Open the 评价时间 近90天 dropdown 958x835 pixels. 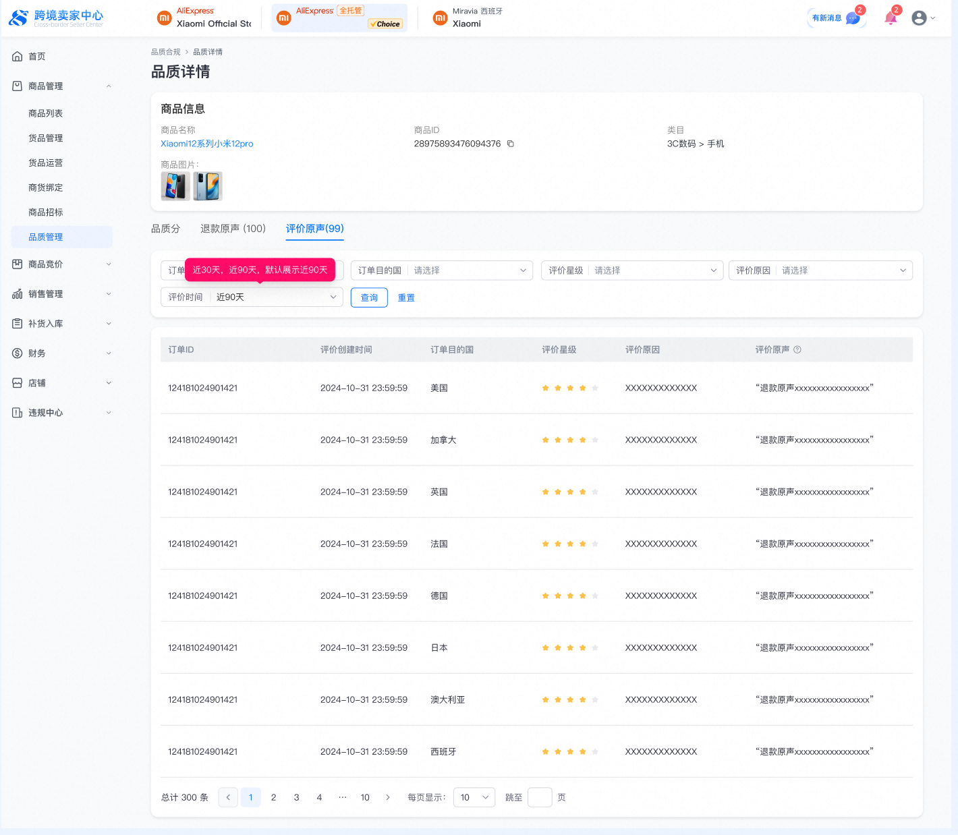coord(252,297)
